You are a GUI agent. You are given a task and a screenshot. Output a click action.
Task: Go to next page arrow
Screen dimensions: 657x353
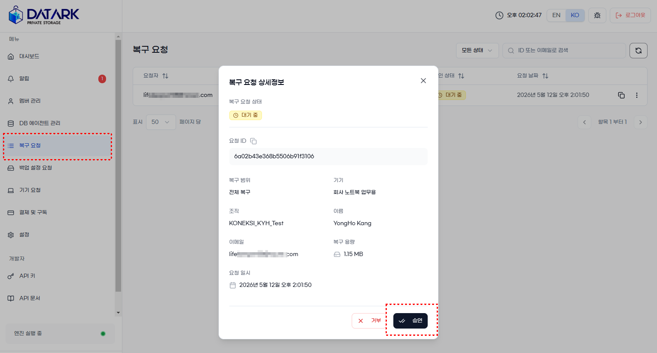pos(641,122)
